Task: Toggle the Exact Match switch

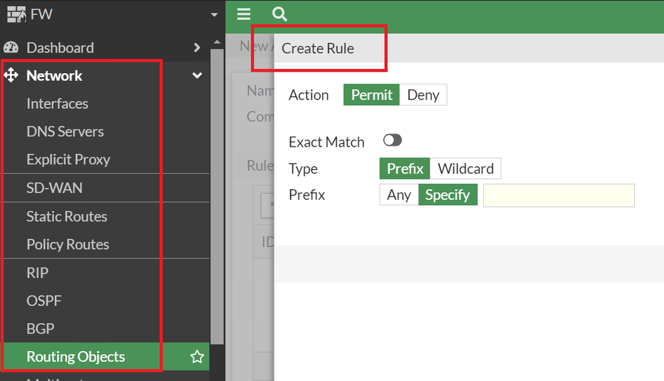Action: pos(393,140)
